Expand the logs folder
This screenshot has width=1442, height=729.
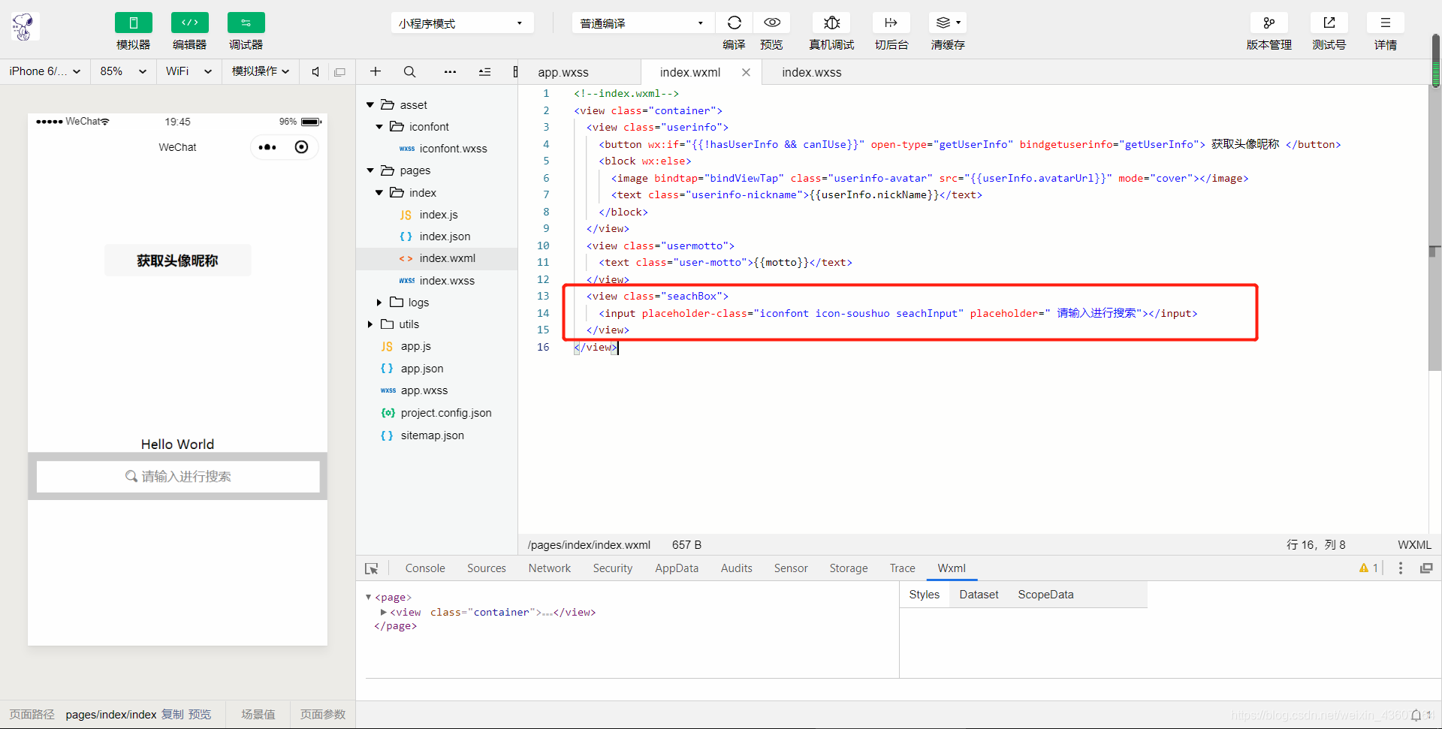[x=379, y=303]
